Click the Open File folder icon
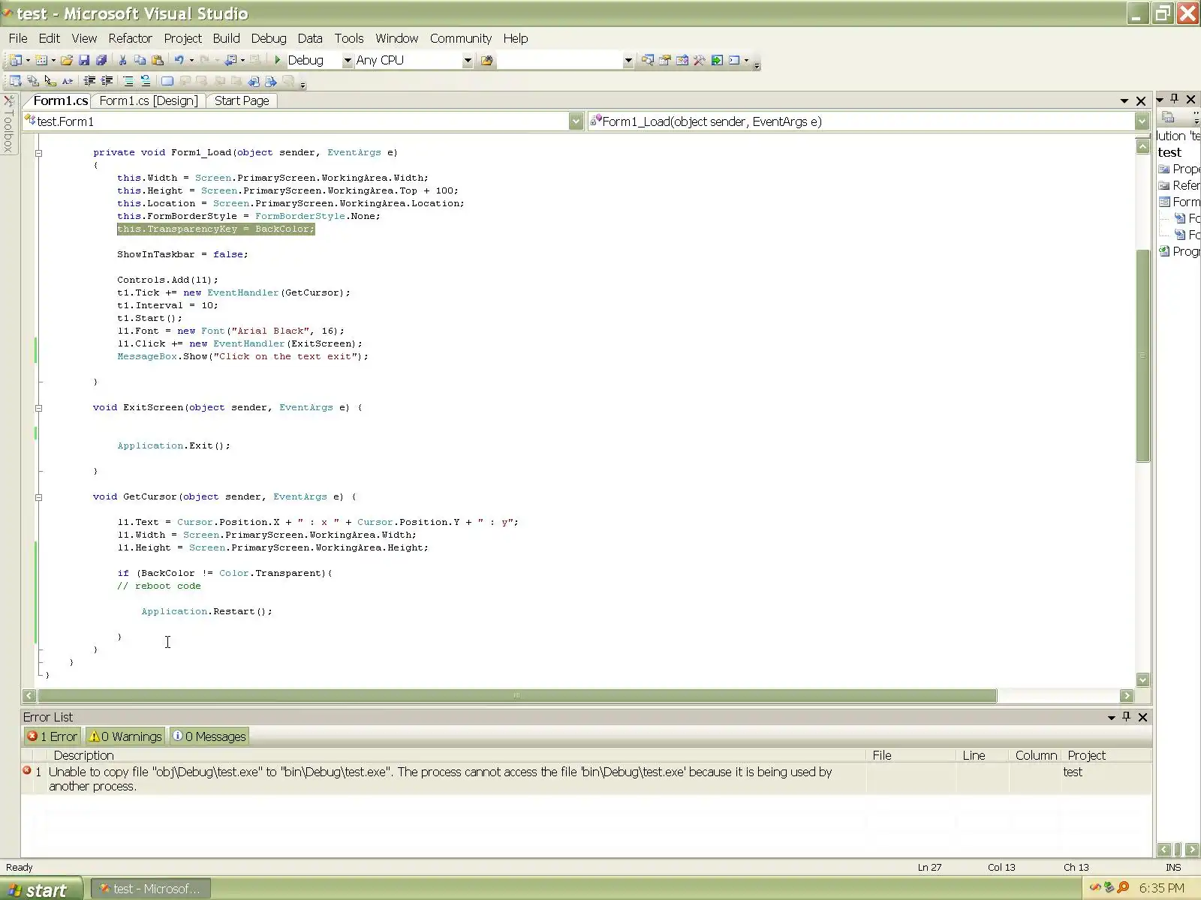The width and height of the screenshot is (1201, 900). pyautogui.click(x=67, y=61)
